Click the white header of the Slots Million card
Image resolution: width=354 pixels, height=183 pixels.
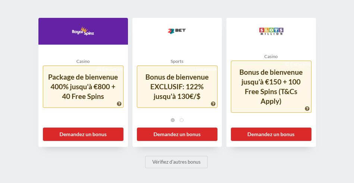pos(271,31)
